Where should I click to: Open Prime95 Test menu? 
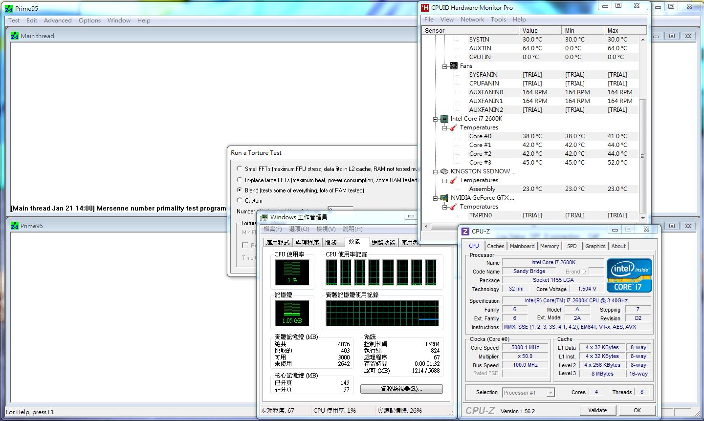14,21
